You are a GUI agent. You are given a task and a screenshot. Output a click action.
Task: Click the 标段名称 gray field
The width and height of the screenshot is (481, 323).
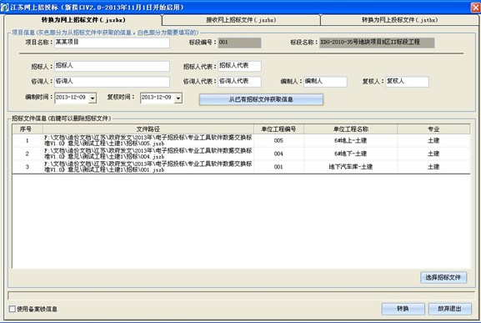pyautogui.click(x=377, y=43)
